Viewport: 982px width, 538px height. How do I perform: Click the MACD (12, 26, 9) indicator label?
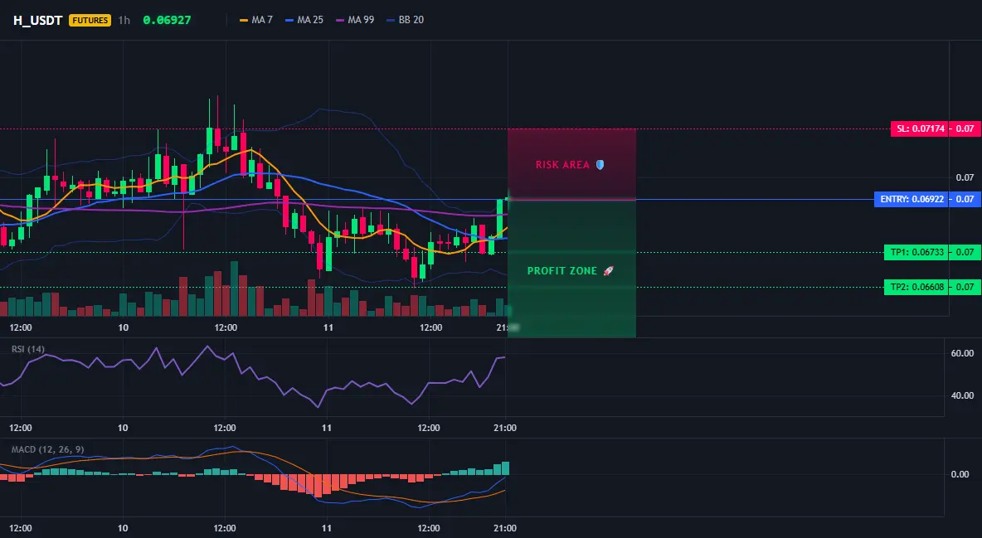point(47,449)
